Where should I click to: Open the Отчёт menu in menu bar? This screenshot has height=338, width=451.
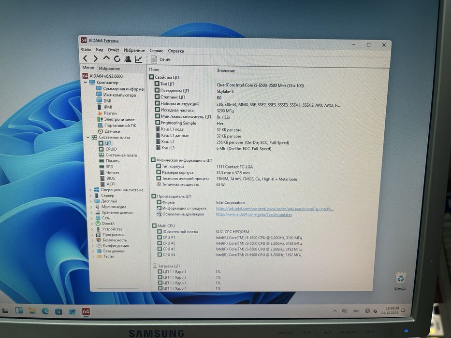[113, 50]
